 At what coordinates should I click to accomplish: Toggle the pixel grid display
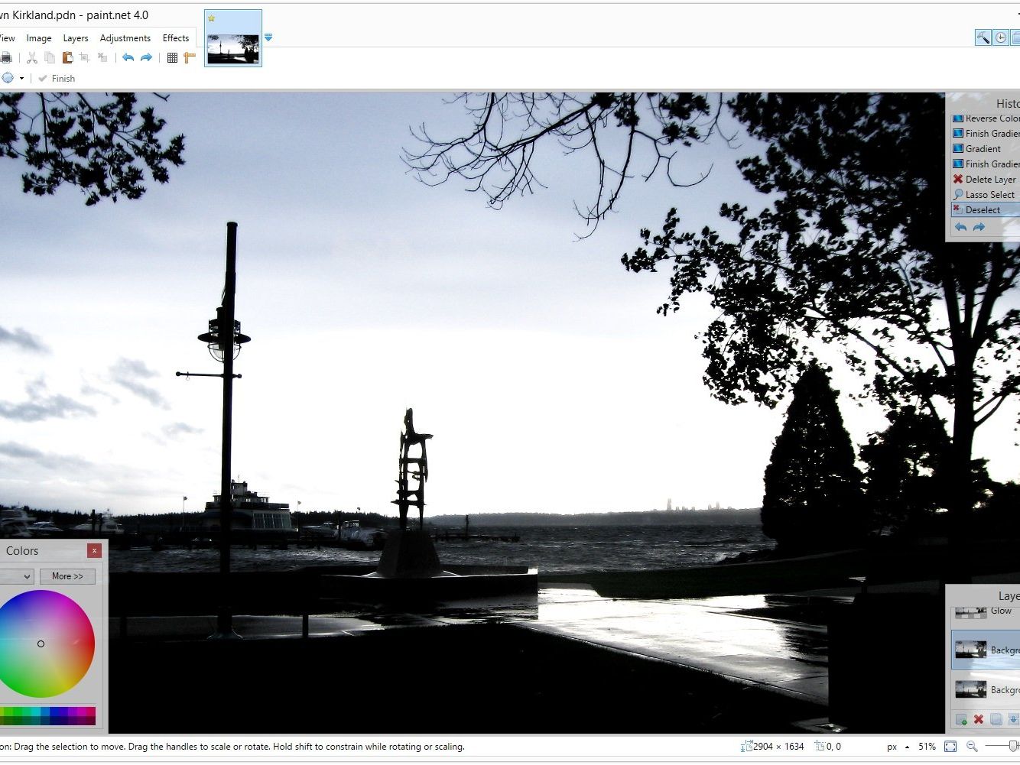coord(172,57)
